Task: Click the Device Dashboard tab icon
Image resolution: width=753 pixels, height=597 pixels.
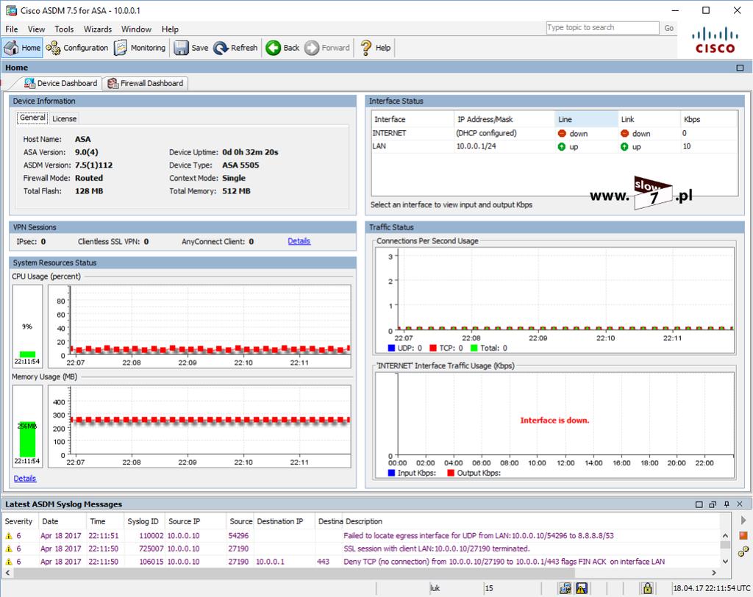Action: point(29,83)
